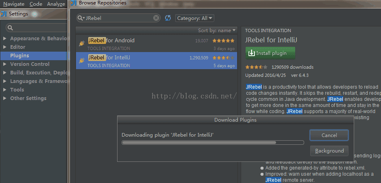Click '3 days ago' update text
Screen dimensions: 381x183
tap(224, 48)
